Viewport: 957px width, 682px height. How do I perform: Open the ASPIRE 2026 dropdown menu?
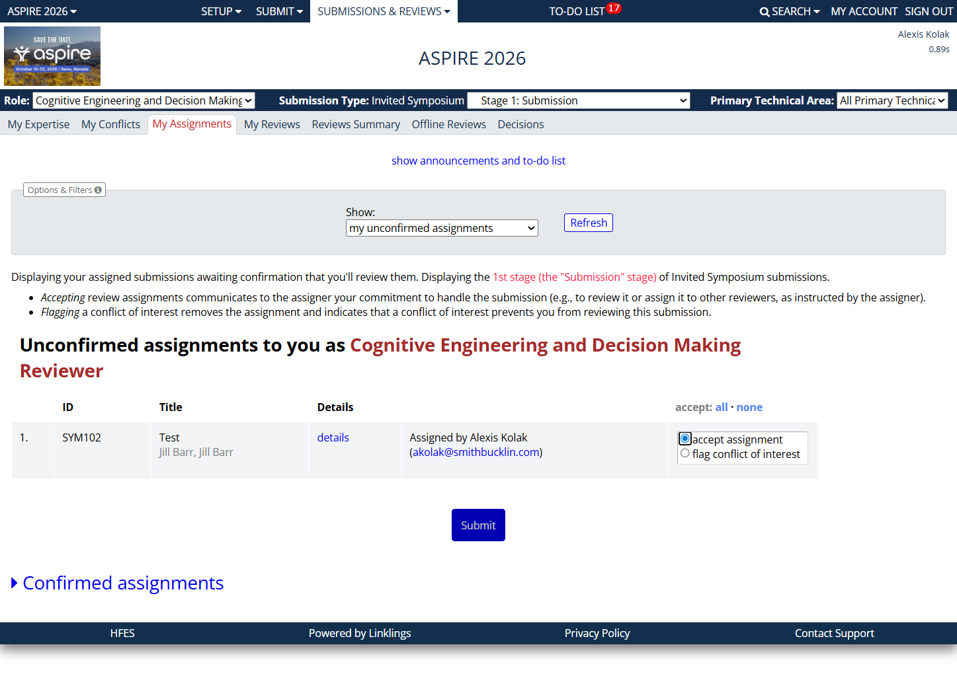[42, 11]
